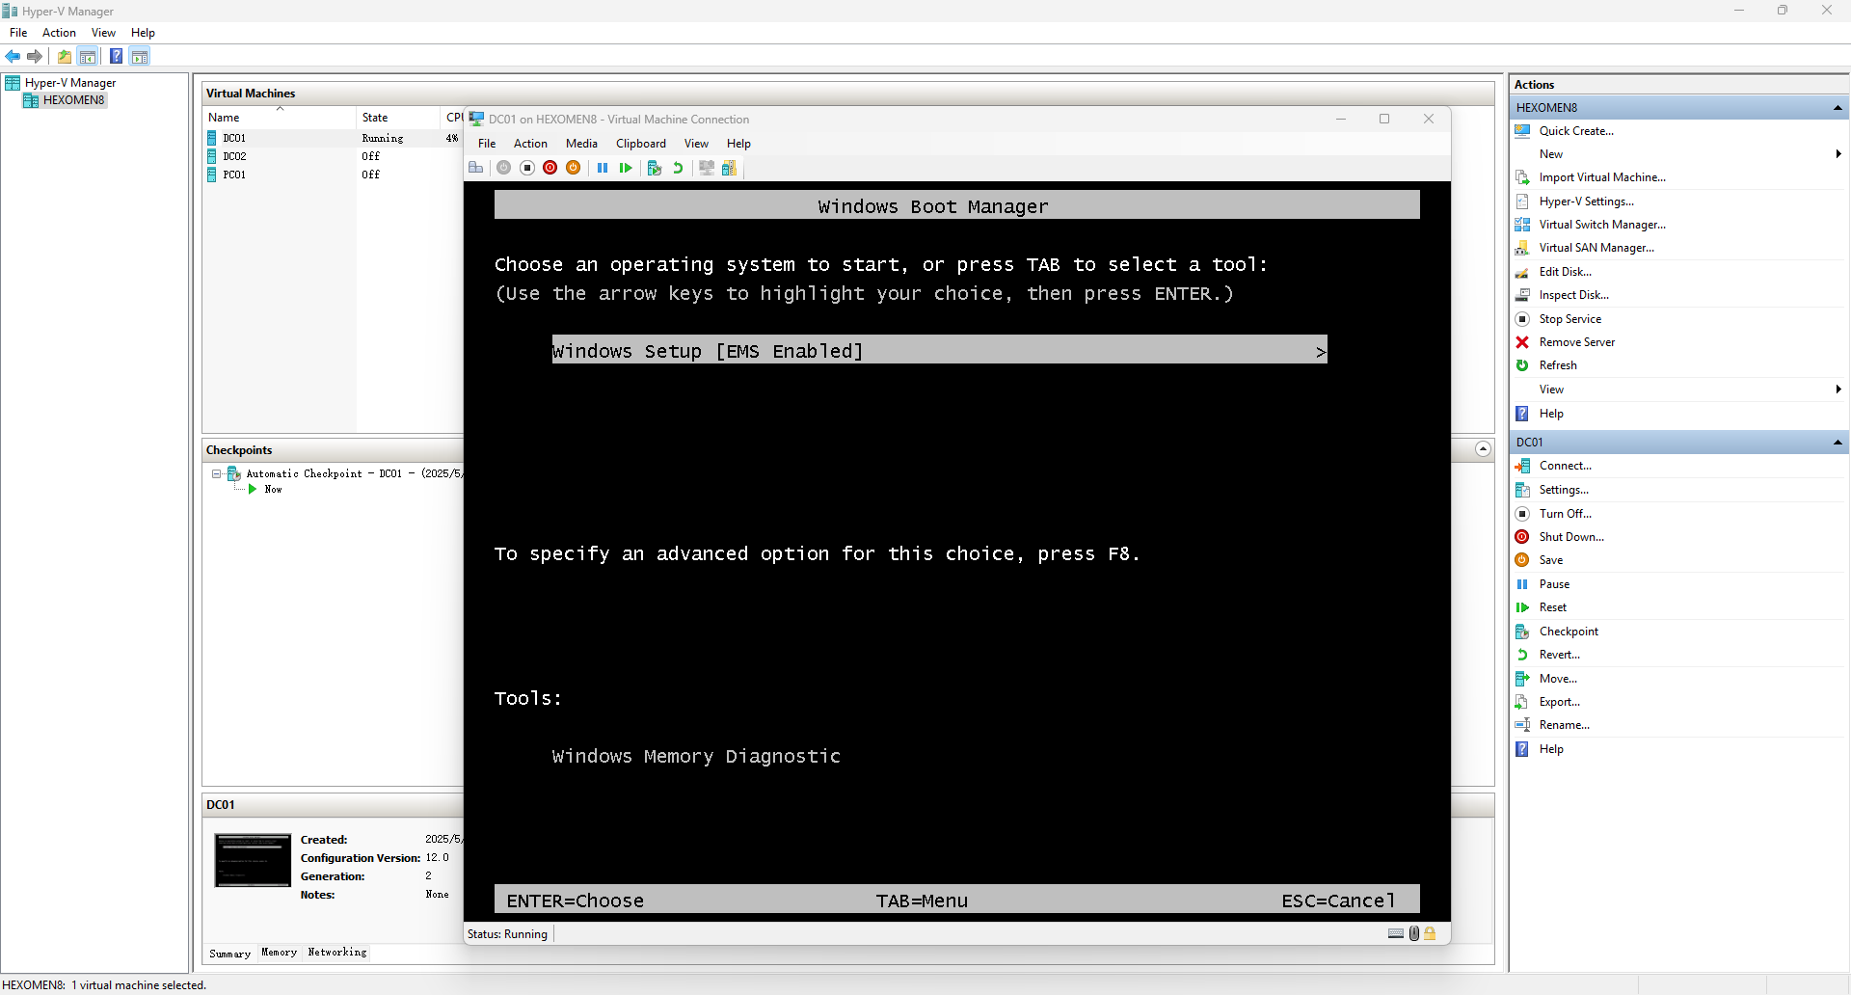
Task: Click Connect icon in DC01 actions
Action: (1522, 466)
